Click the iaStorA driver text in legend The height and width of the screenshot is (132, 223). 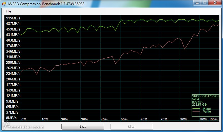tap(197, 102)
